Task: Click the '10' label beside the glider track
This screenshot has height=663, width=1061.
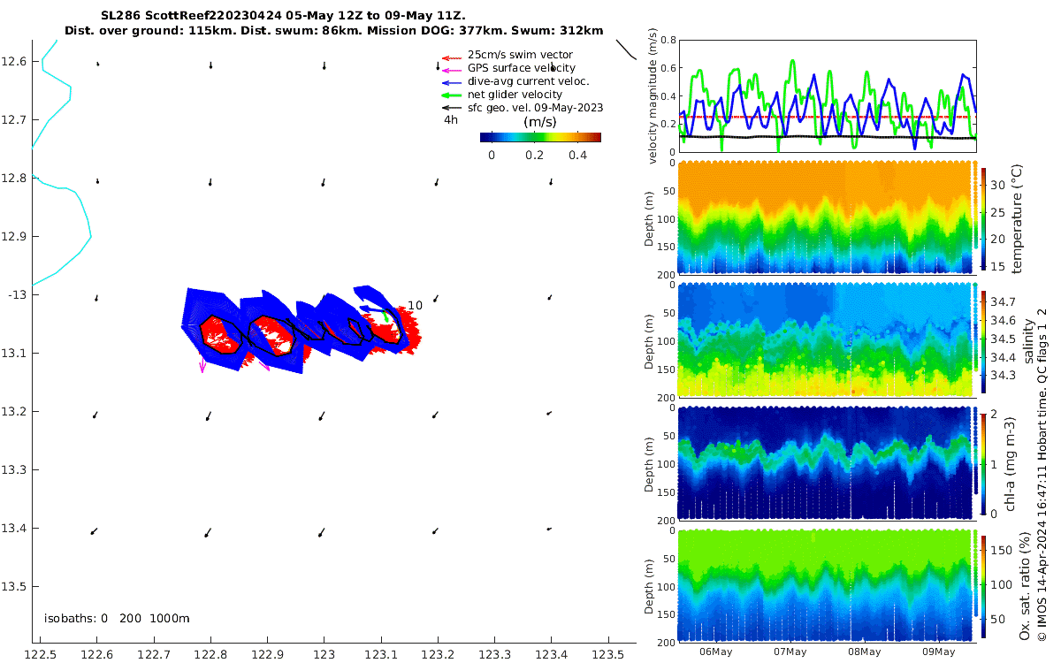Action: coord(415,306)
